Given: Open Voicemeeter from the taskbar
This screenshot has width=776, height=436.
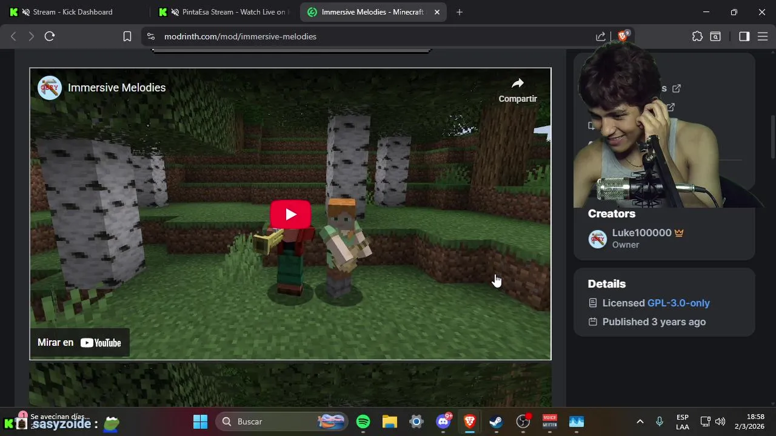Looking at the screenshot, I should pyautogui.click(x=550, y=421).
